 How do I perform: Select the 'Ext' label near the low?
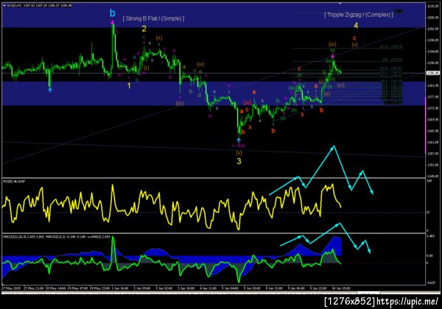[241, 146]
